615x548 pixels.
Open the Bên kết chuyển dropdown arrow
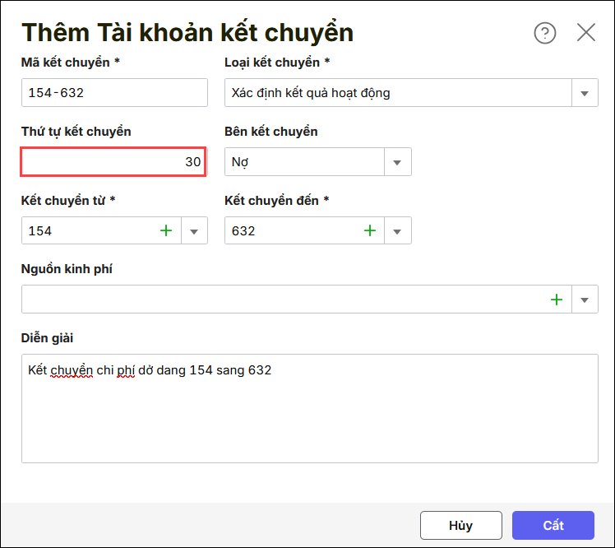point(398,162)
